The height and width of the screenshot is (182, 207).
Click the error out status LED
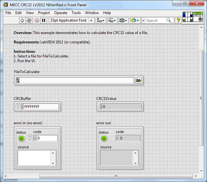(104, 138)
